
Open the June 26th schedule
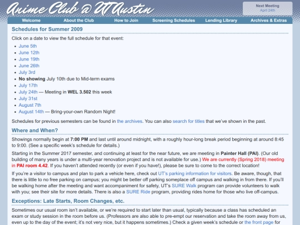[29, 66]
